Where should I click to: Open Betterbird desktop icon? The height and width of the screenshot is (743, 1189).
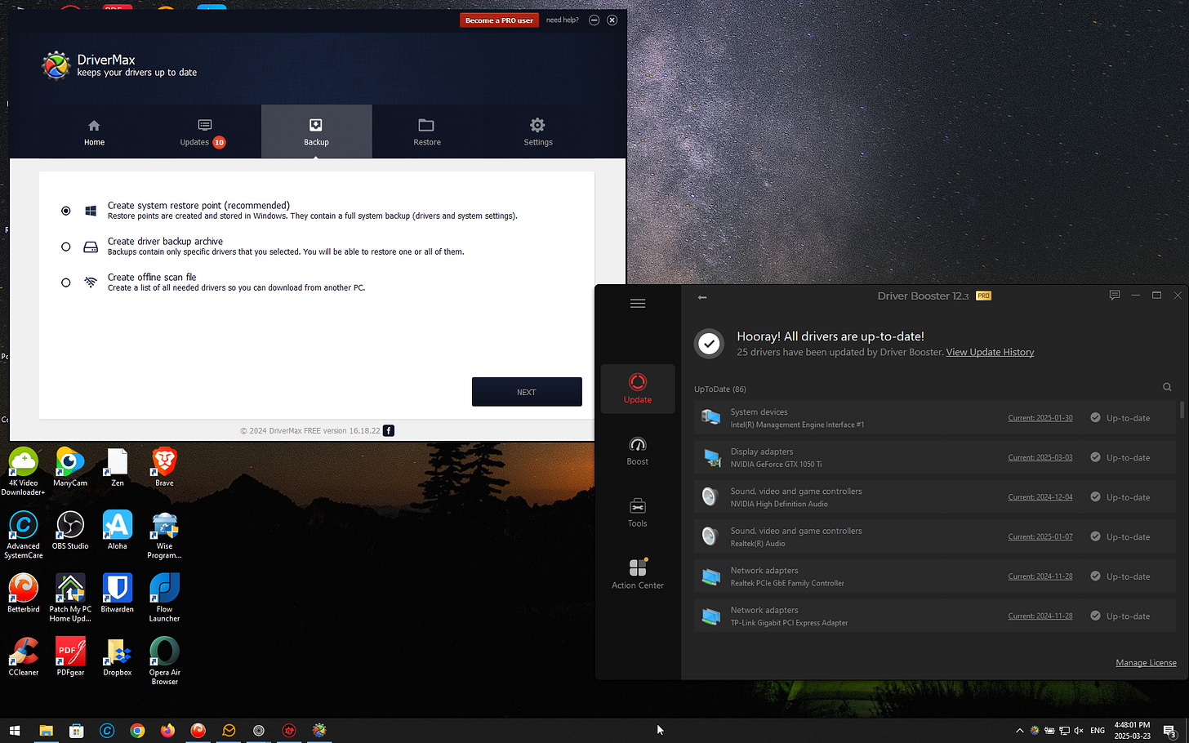[23, 594]
